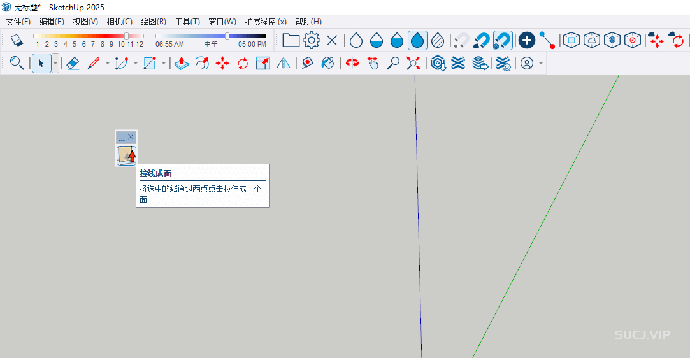Viewport: 690px width, 358px height.
Task: Close the floating 拉线成面 toolbar
Action: pyautogui.click(x=131, y=137)
